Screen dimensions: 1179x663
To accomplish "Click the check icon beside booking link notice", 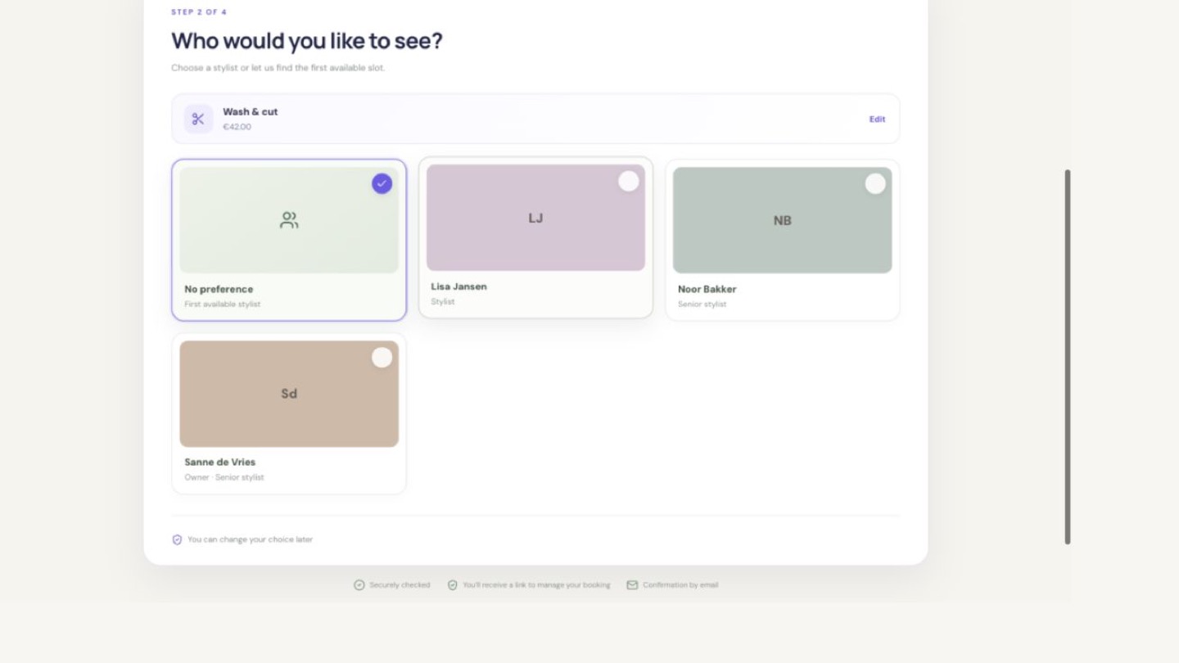I will point(452,585).
